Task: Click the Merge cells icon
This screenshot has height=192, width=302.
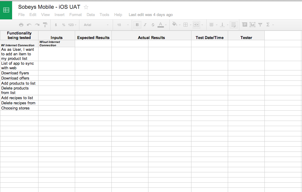Action: [x=196, y=25]
